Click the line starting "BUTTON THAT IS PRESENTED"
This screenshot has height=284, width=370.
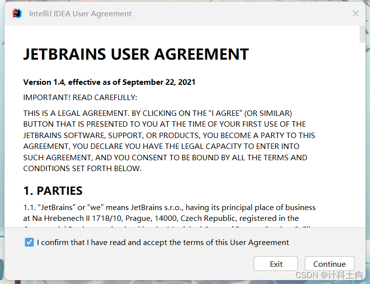click(x=164, y=124)
